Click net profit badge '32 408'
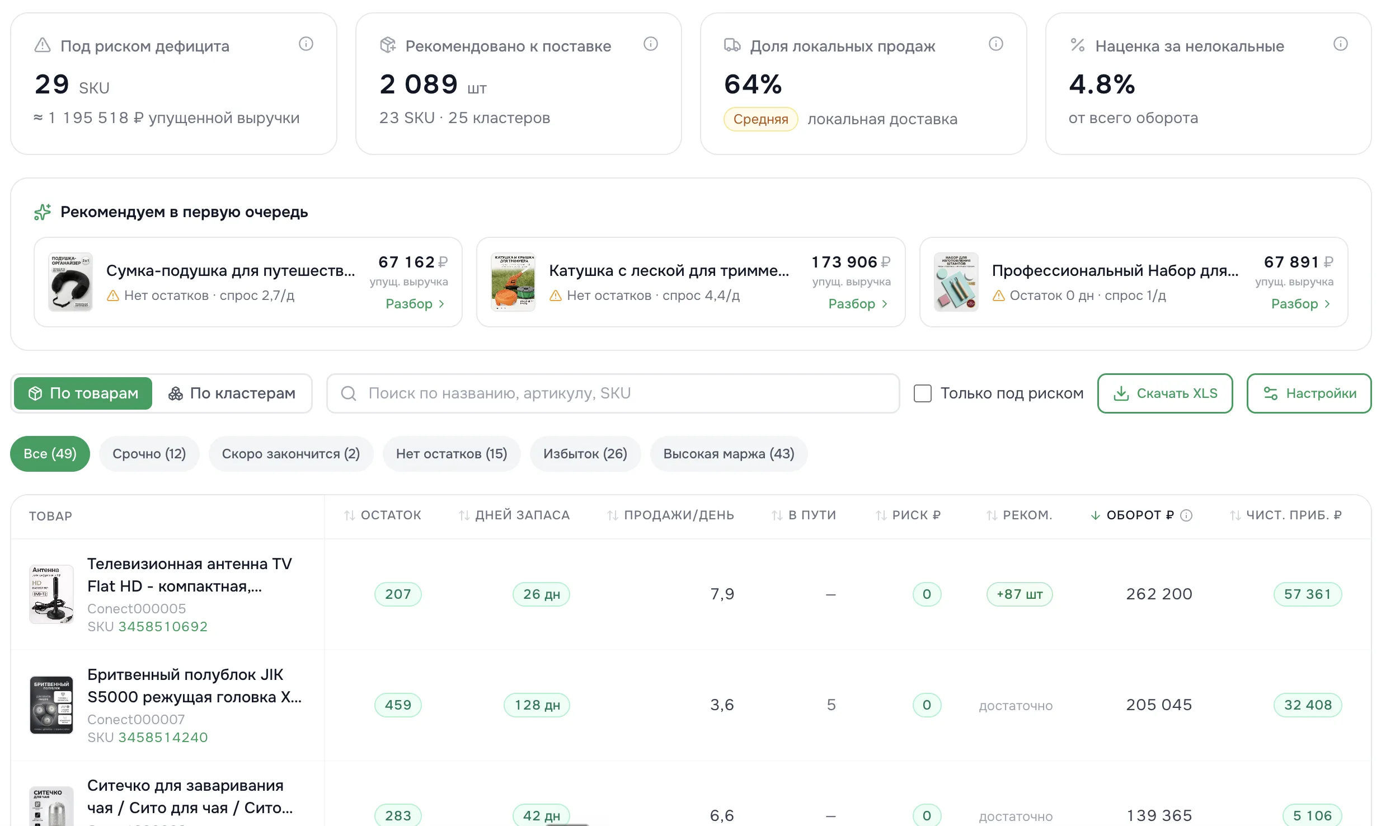 coord(1308,705)
